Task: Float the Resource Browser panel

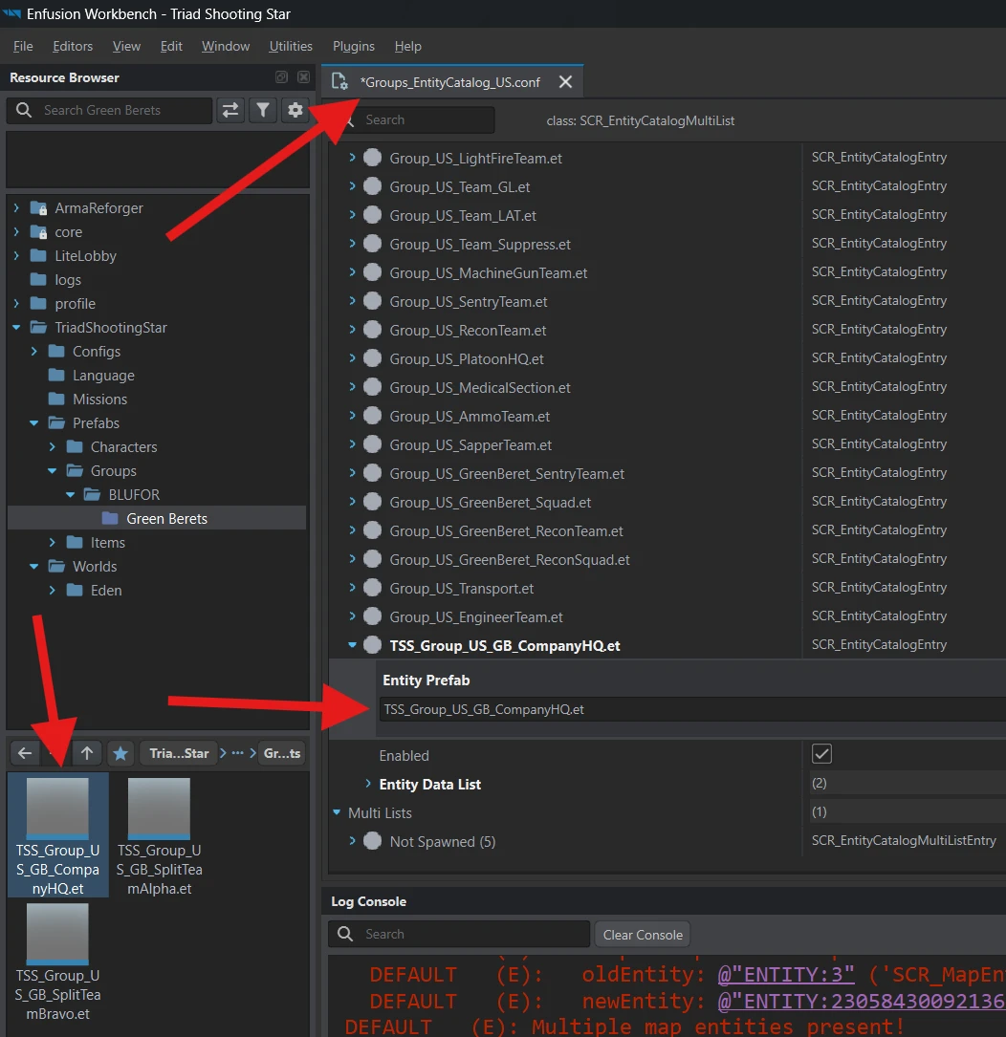Action: 281,77
